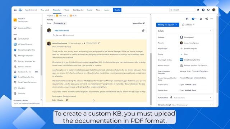This screenshot has width=230, height=129.
Task: Open Release Versions in sidebar
Action: tap(25, 67)
